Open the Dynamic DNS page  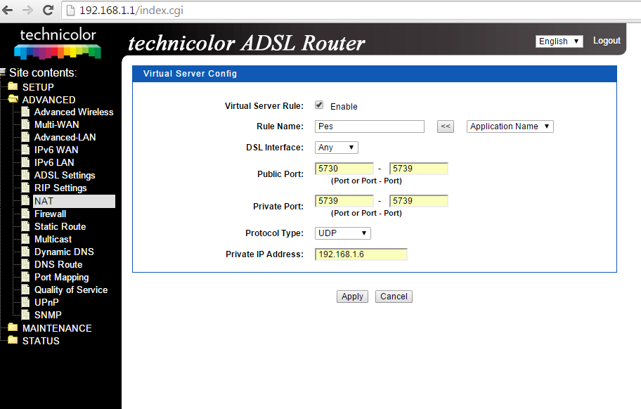(x=64, y=252)
